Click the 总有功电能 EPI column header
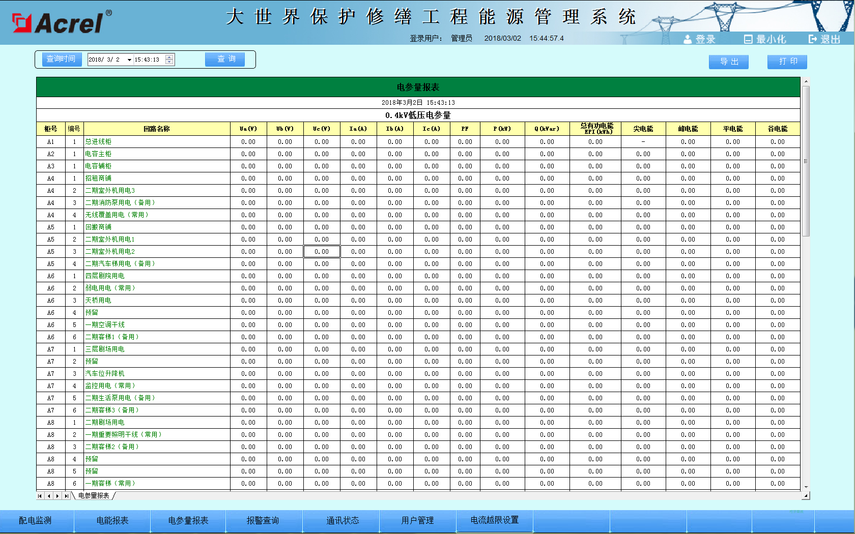The width and height of the screenshot is (855, 534). [x=595, y=129]
